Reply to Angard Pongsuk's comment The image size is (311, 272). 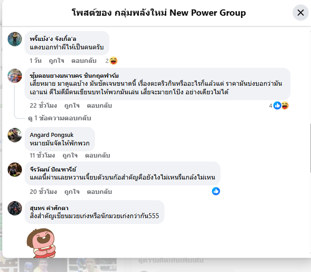pyautogui.click(x=97, y=155)
